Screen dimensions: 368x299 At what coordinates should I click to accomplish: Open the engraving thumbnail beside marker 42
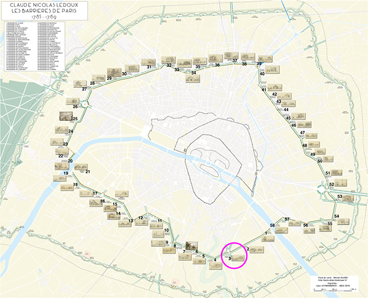pyautogui.click(x=286, y=93)
